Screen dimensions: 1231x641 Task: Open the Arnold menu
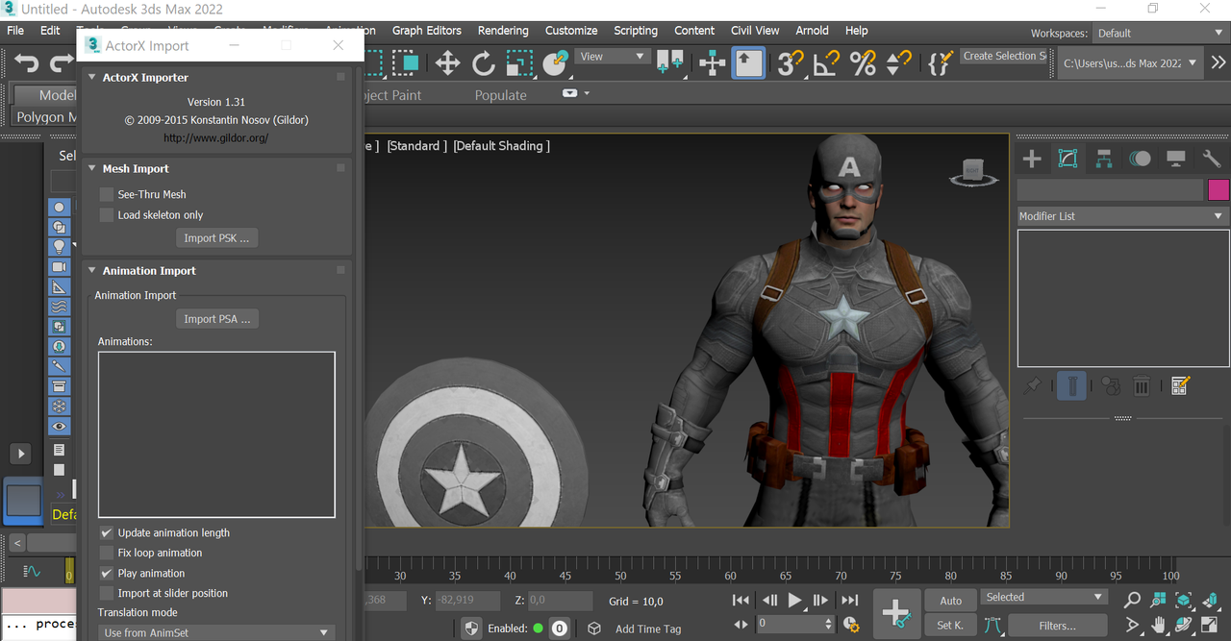812,31
